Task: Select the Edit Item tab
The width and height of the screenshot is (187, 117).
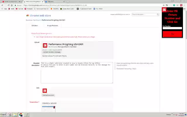Action: [35, 25]
